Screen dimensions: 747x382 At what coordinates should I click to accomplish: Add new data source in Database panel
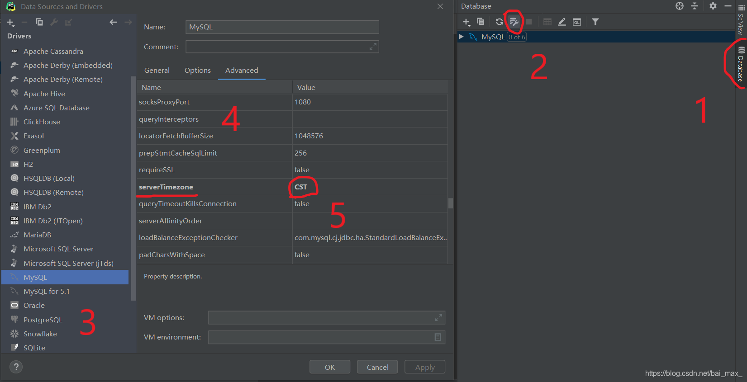click(466, 22)
